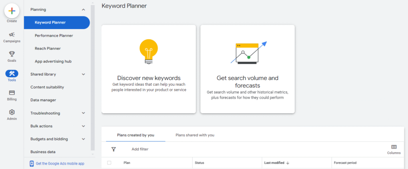Open Performance Planner
Image resolution: width=408 pixels, height=169 pixels.
[54, 36]
